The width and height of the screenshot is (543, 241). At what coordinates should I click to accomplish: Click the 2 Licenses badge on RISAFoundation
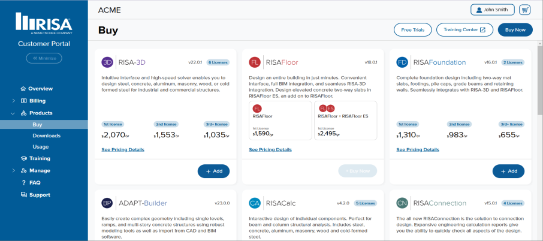pyautogui.click(x=513, y=62)
